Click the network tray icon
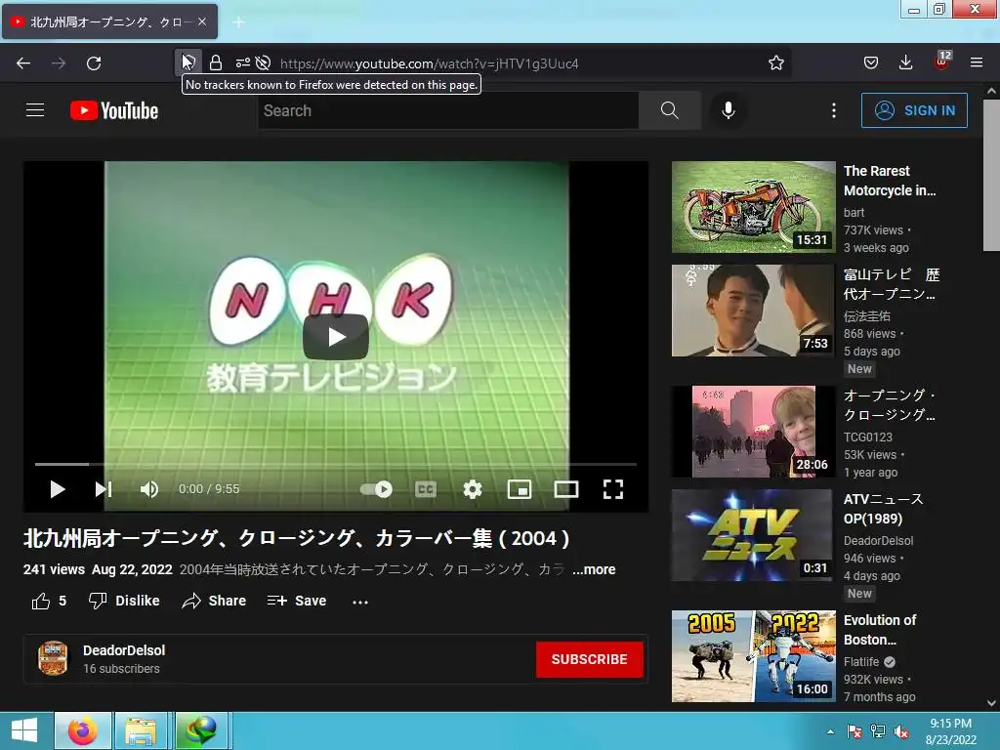Image resolution: width=1000 pixels, height=750 pixels. [878, 731]
